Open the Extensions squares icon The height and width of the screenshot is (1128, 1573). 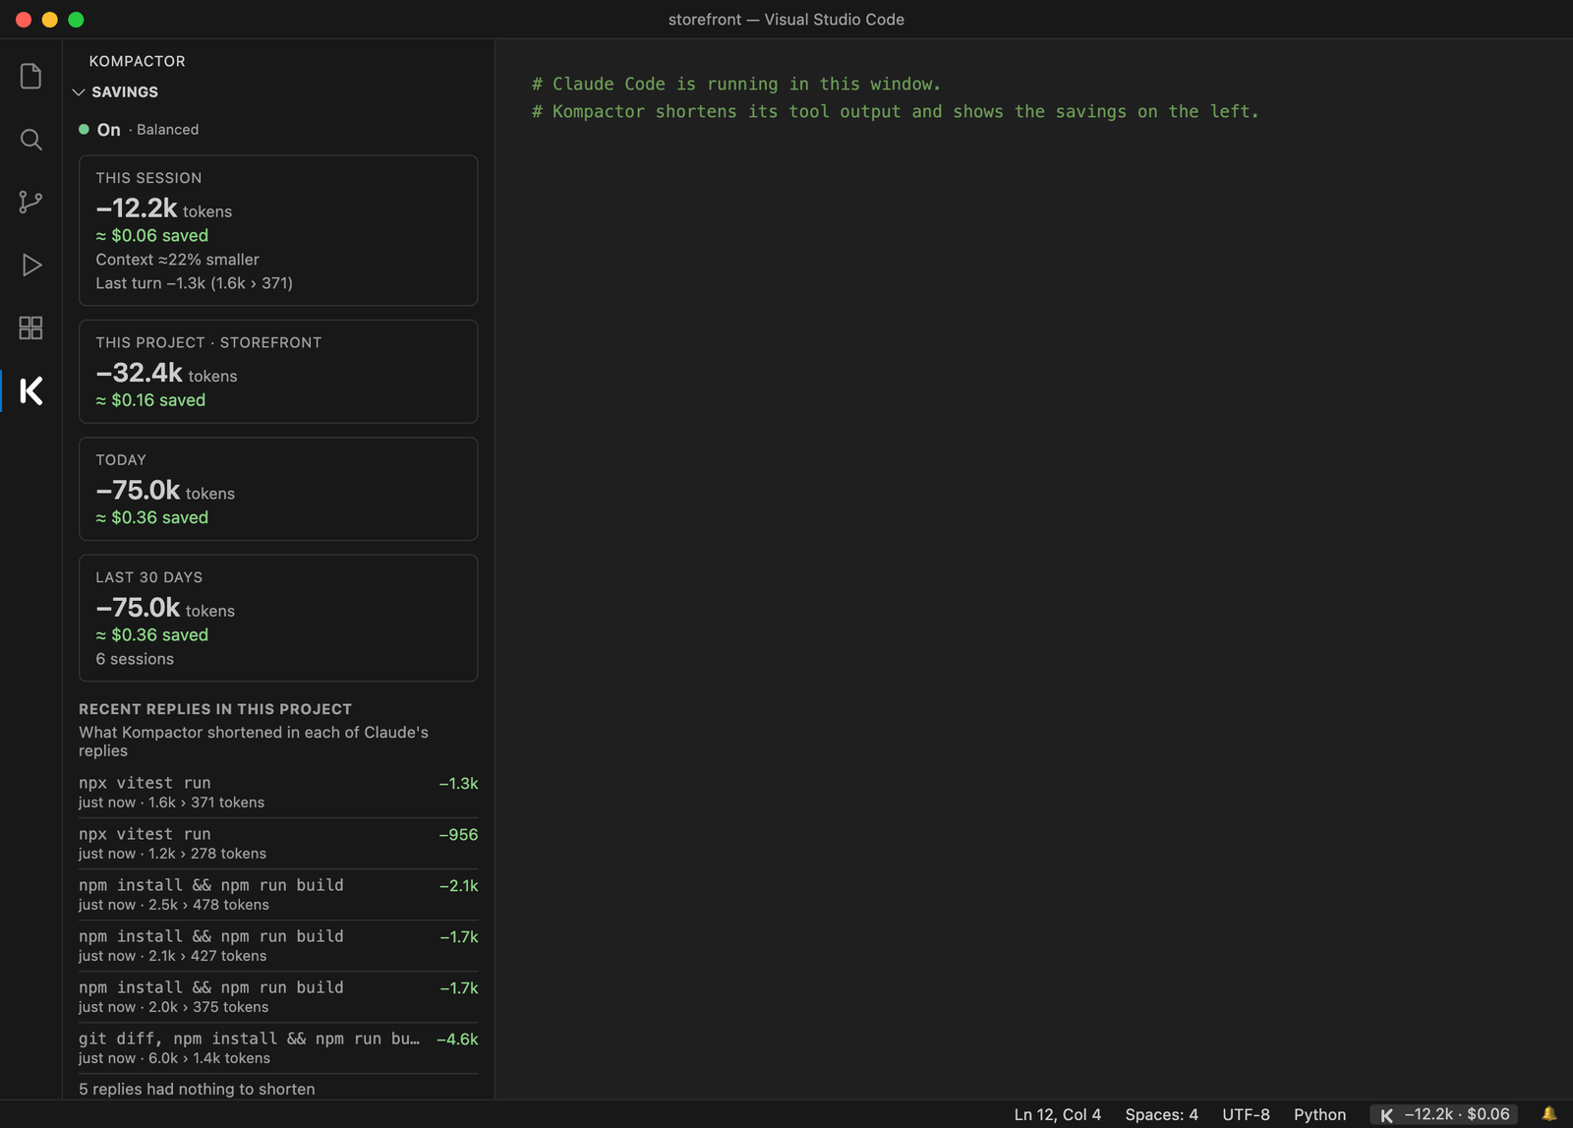pos(30,327)
